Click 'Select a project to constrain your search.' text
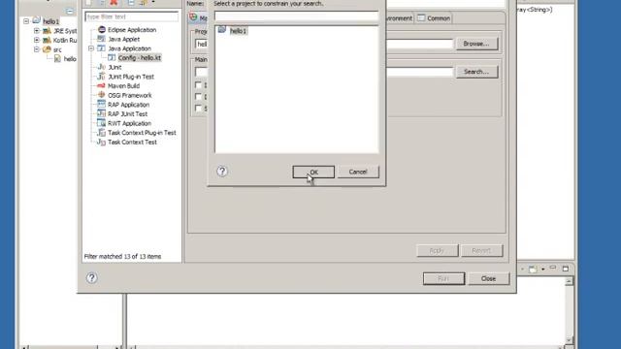This screenshot has height=349, width=621. click(x=269, y=4)
